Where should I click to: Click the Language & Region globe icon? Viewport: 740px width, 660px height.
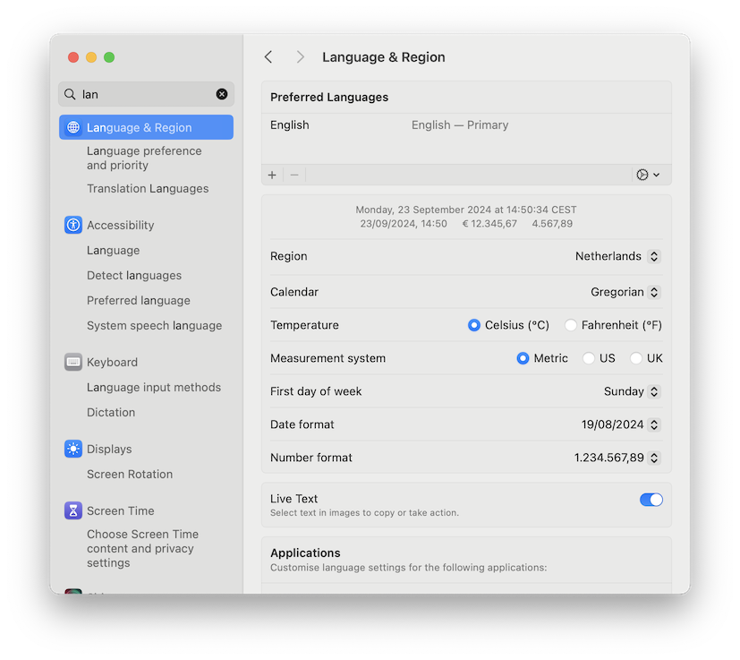coord(73,127)
